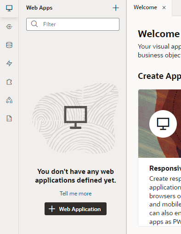
Task: Click into the Filter input field
Action: point(73,24)
